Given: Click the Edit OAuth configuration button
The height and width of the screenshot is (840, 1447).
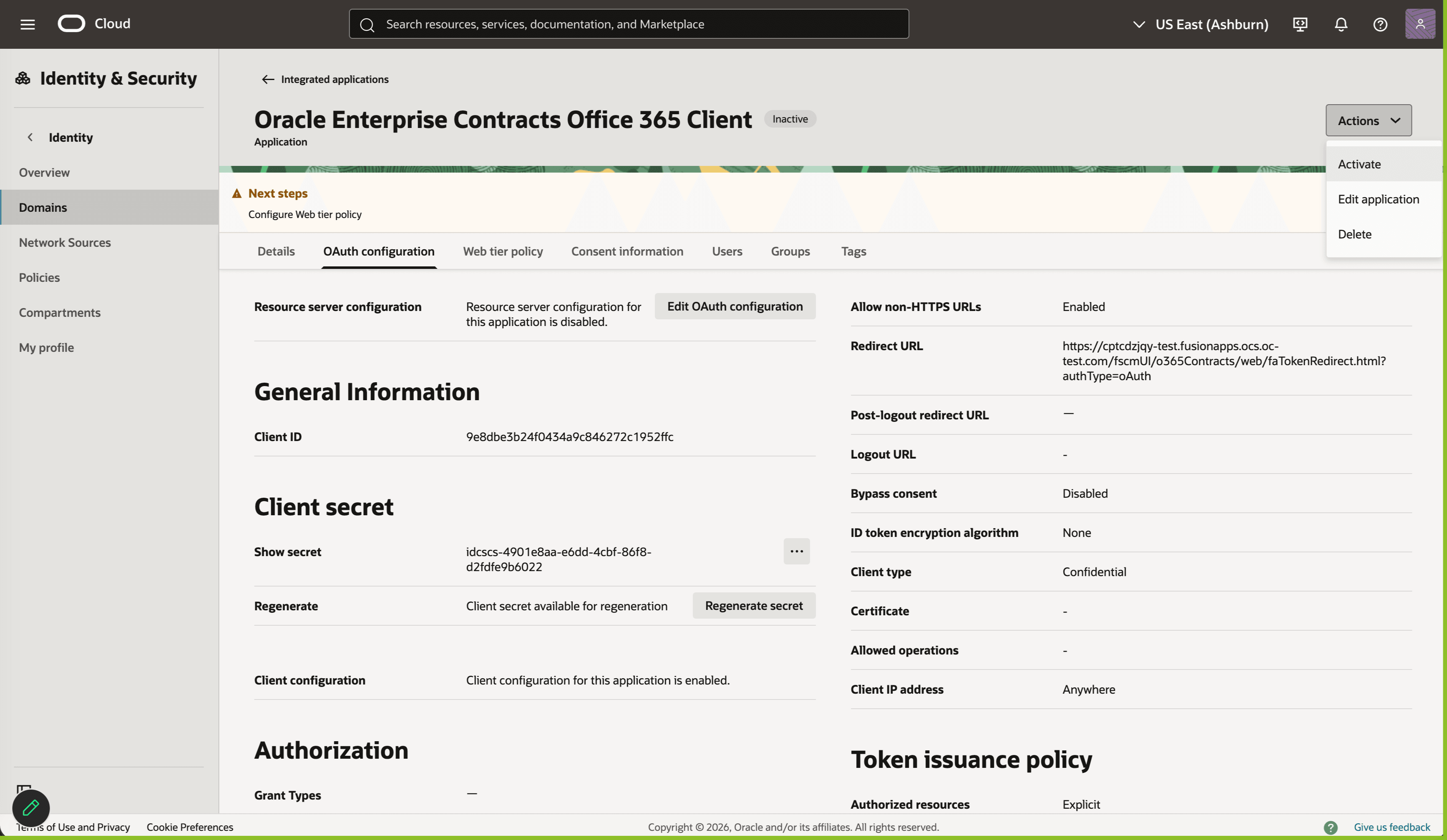Looking at the screenshot, I should [735, 306].
